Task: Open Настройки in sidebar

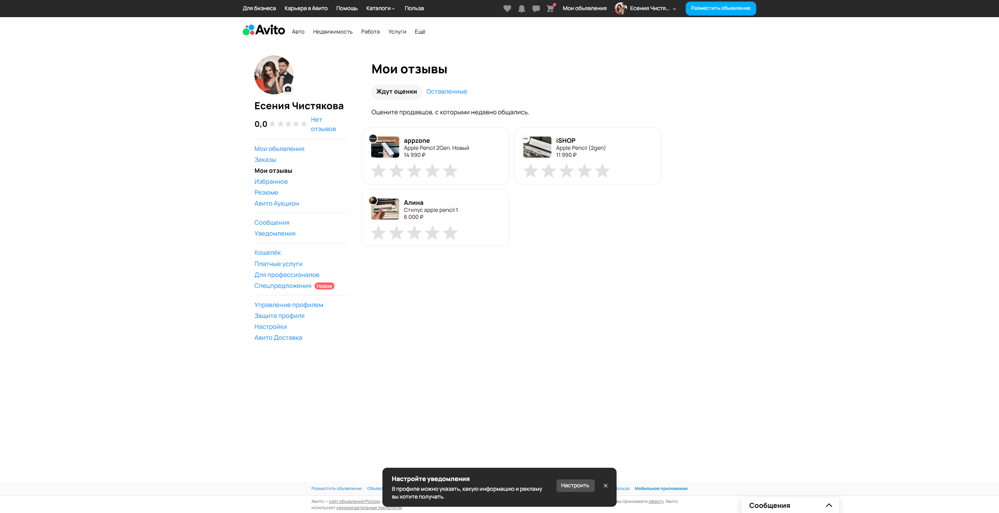Action: (x=271, y=327)
